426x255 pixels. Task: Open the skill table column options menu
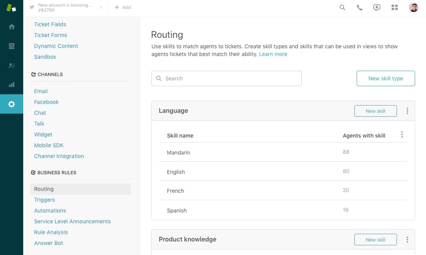click(402, 134)
